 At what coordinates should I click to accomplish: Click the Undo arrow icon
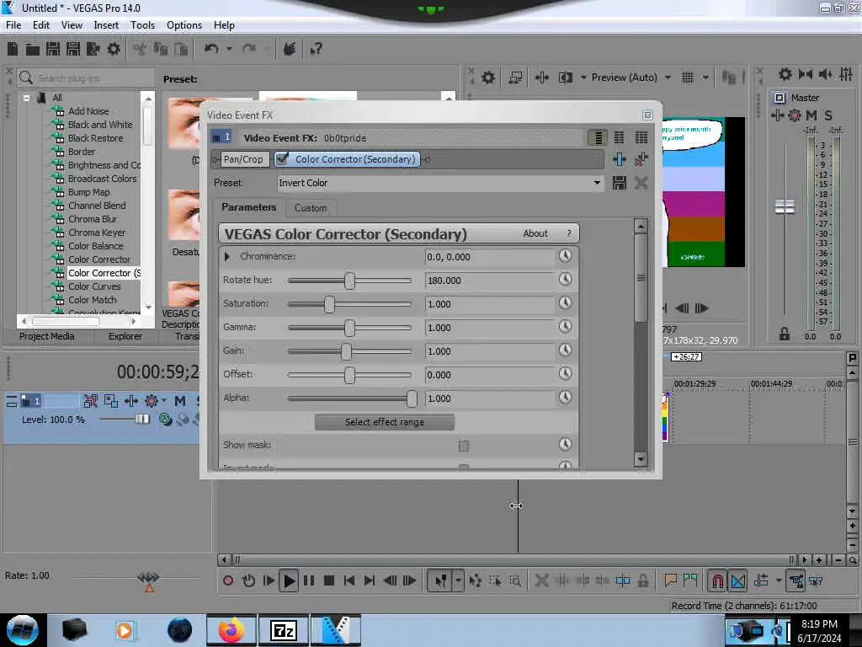point(211,50)
